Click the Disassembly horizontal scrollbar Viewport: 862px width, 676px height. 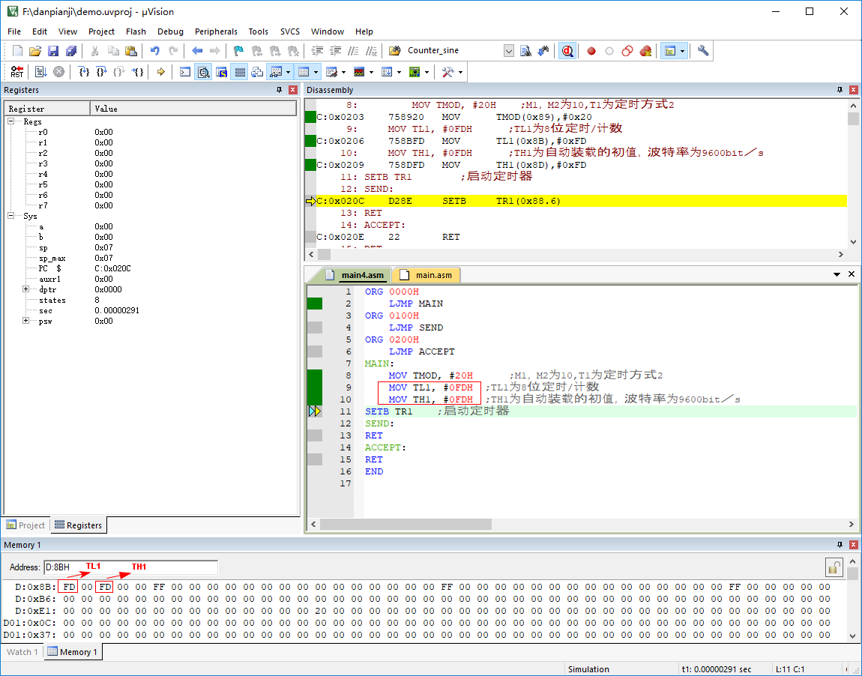(x=576, y=255)
